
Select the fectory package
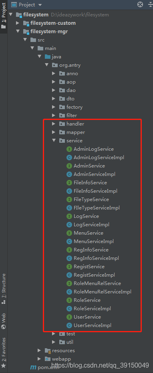point(74,107)
